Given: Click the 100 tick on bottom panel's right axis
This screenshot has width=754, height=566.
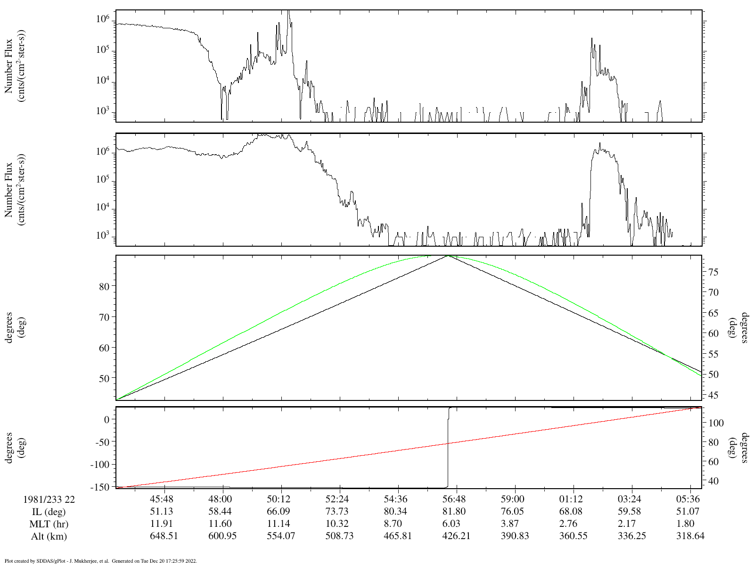Looking at the screenshot, I should point(716,423).
